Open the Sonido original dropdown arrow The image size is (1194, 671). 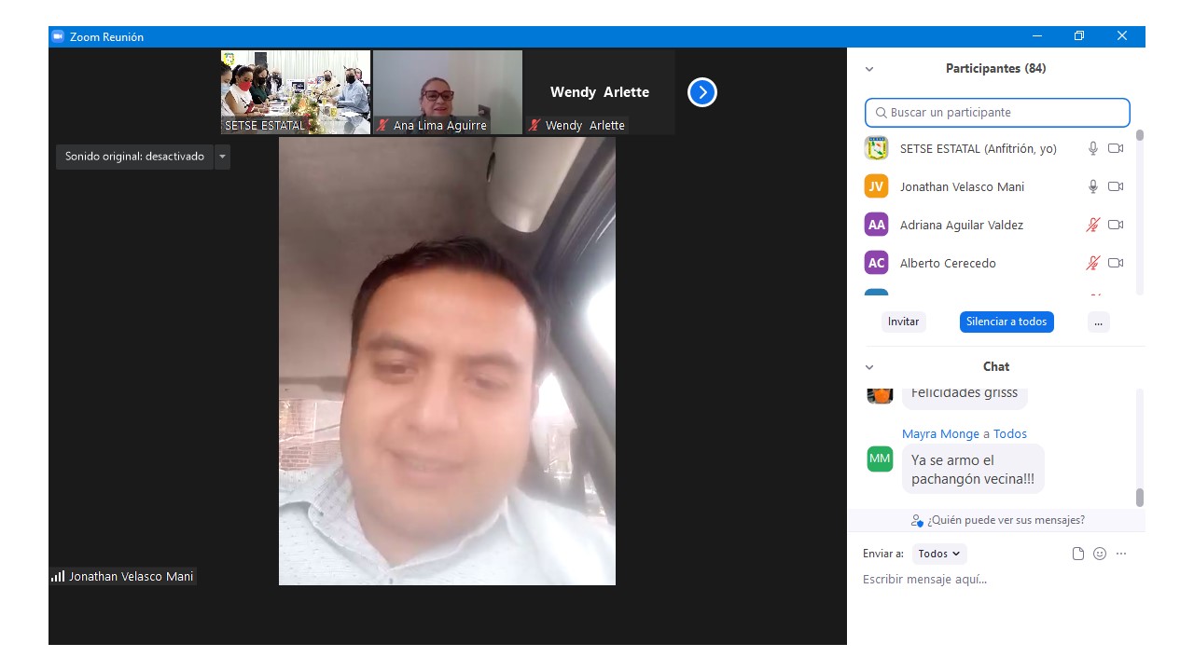click(x=222, y=157)
